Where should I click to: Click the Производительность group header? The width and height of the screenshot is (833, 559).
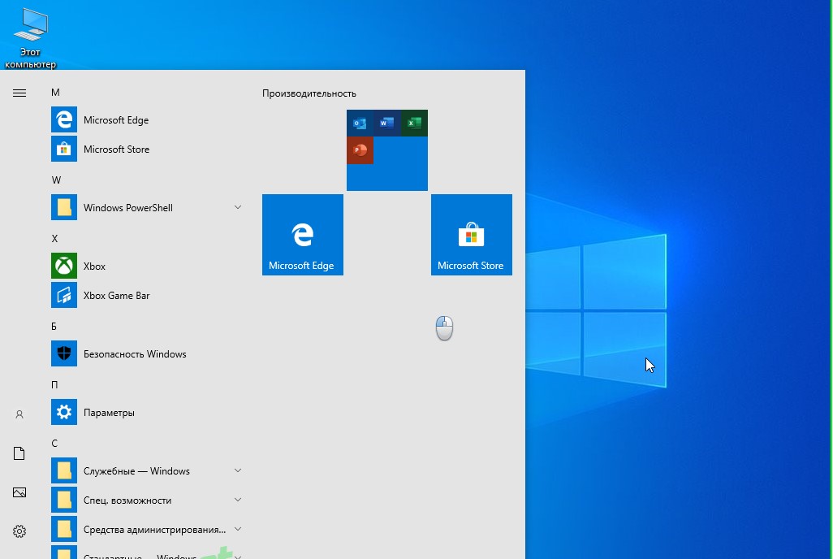pos(309,93)
